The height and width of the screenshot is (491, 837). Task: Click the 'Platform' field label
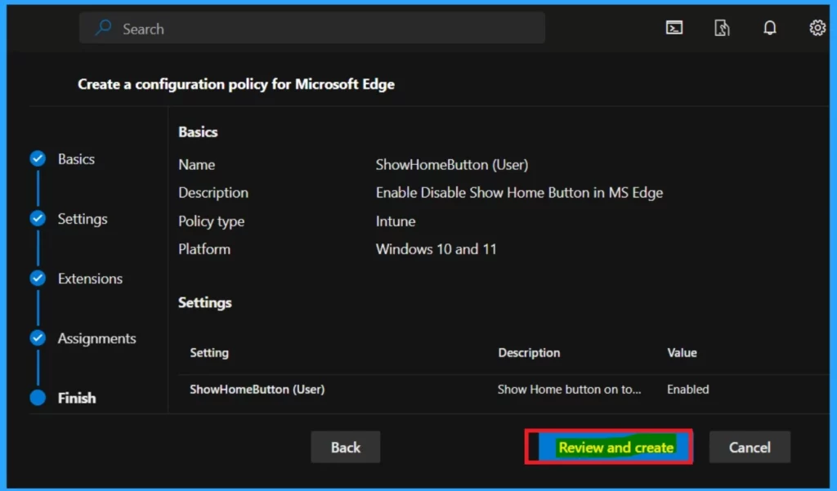coord(204,249)
